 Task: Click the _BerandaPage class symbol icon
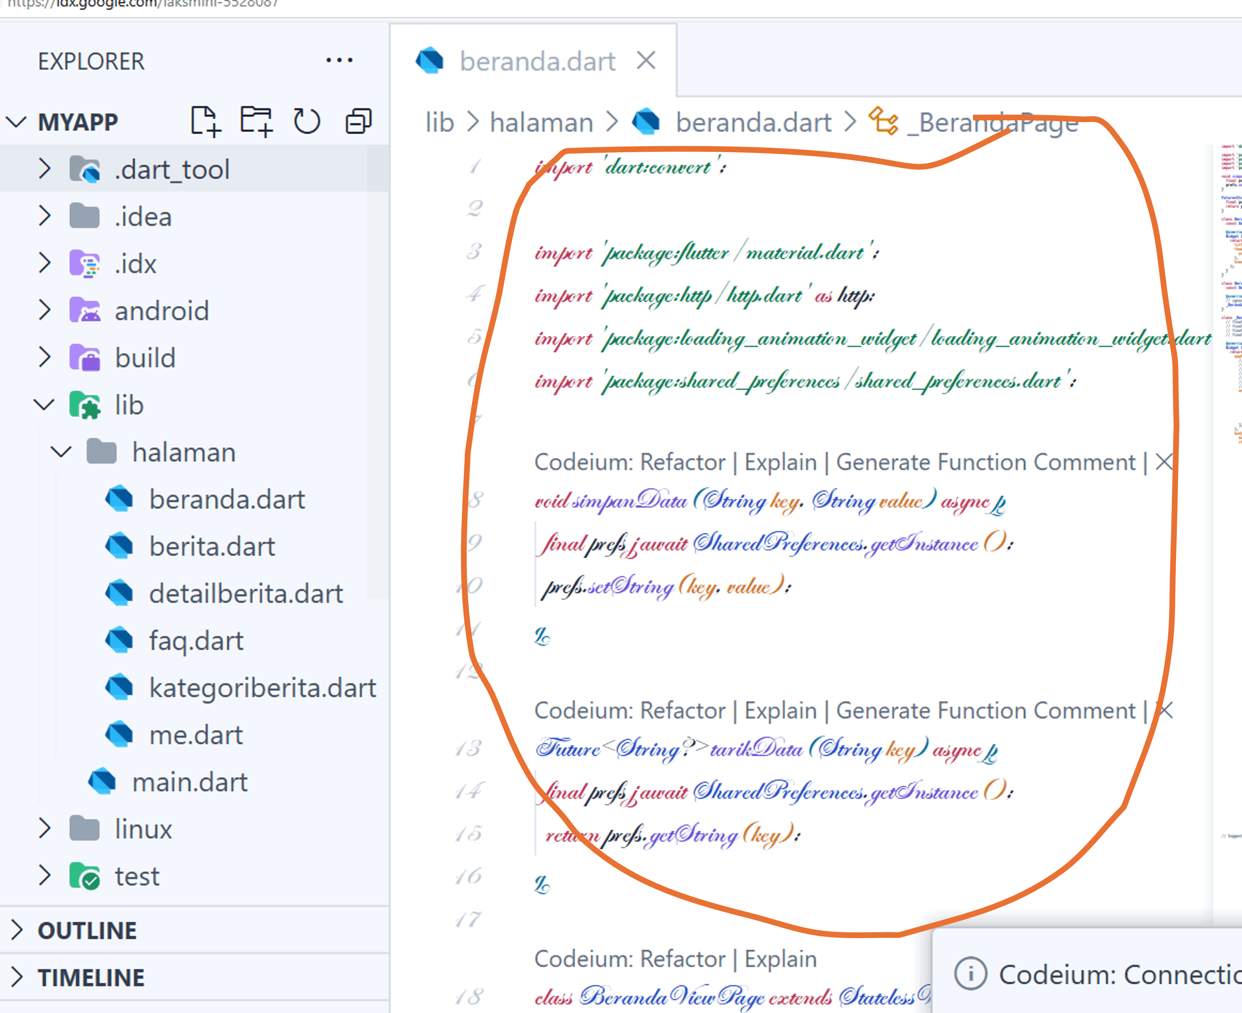[x=883, y=122]
